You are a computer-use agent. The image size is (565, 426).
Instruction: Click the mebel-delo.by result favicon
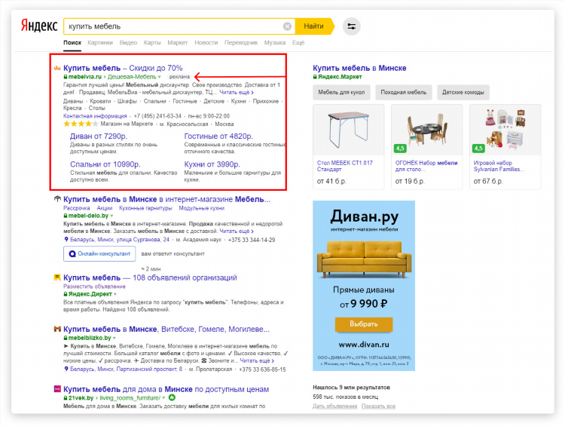pyautogui.click(x=57, y=199)
